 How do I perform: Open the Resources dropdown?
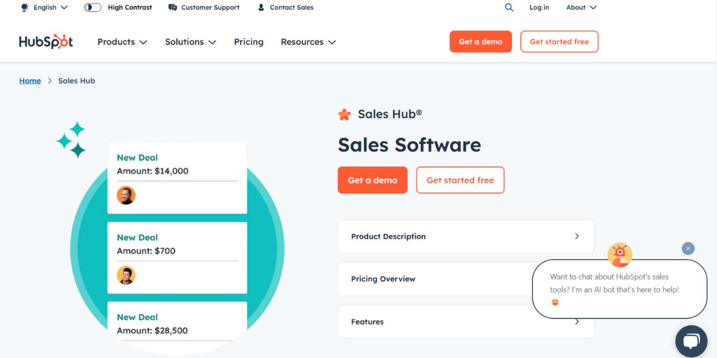tap(308, 42)
